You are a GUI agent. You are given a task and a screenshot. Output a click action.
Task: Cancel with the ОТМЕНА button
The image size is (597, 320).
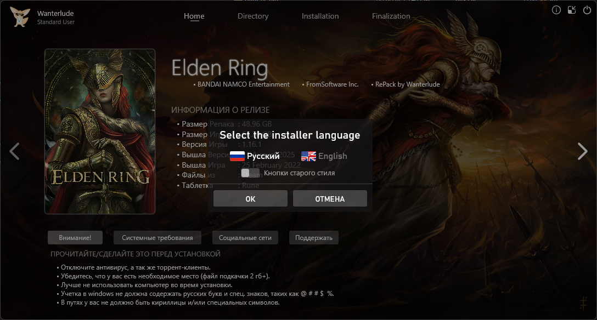[x=330, y=199]
